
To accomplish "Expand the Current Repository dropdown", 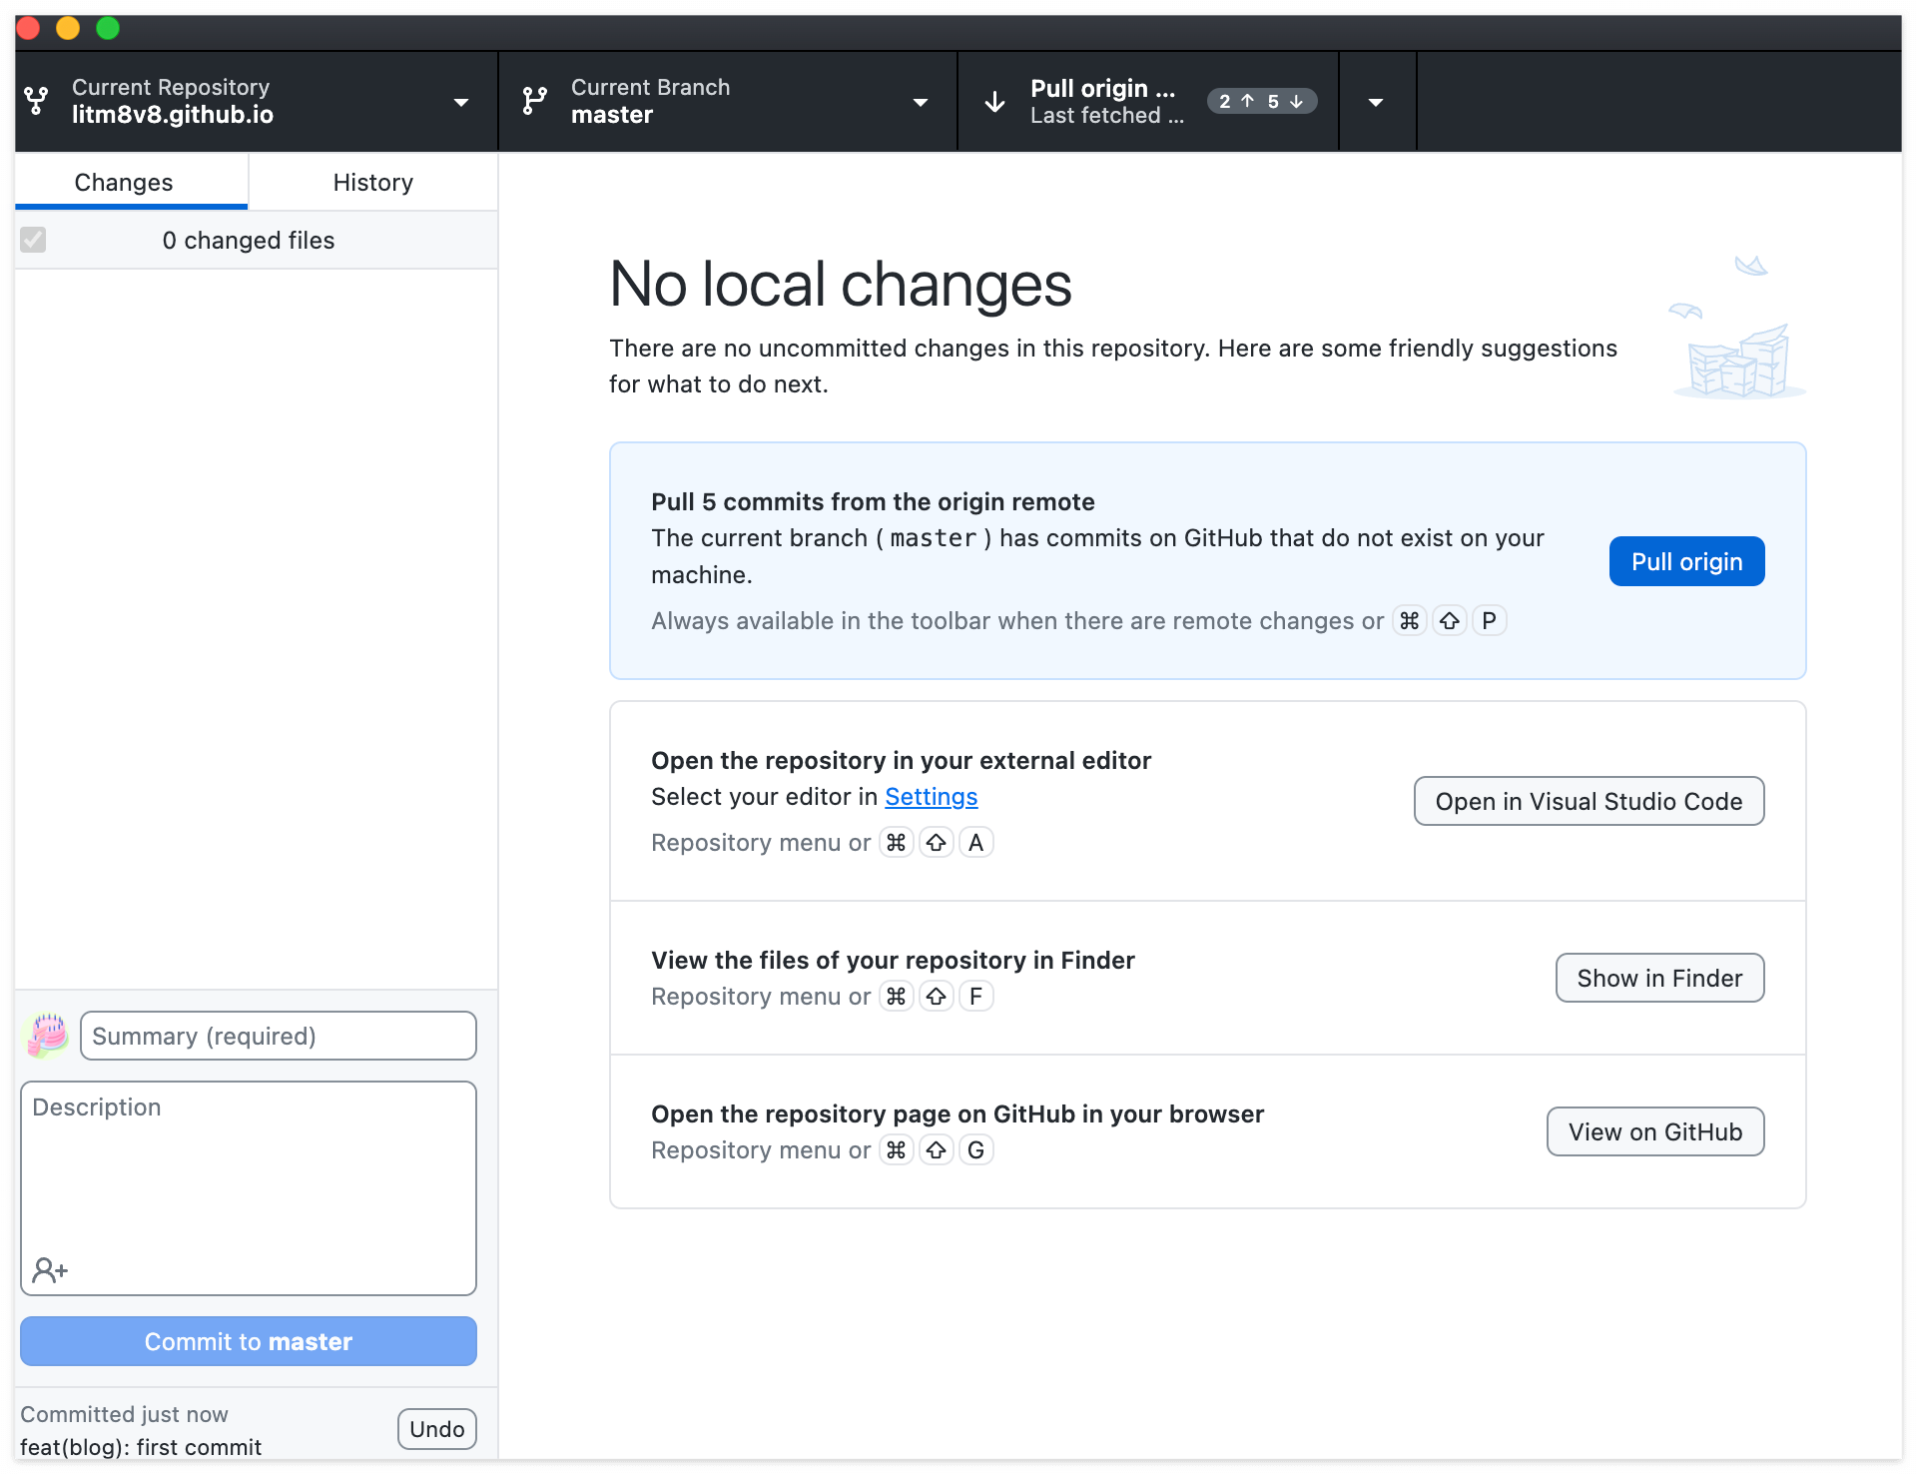I will pos(461,102).
